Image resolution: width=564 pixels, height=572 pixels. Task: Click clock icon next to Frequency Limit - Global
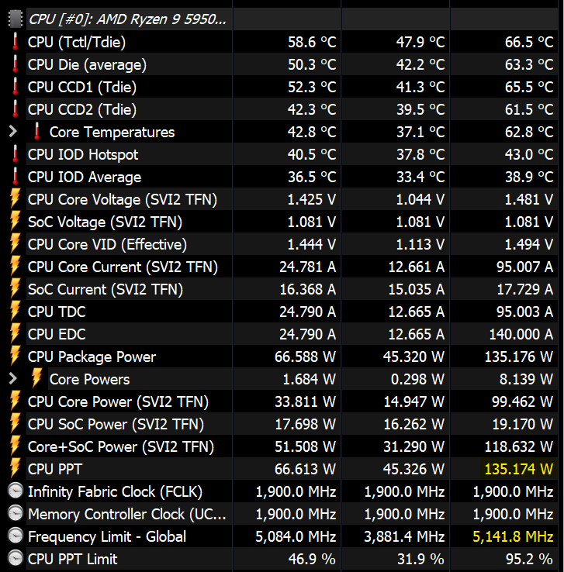pos(15,536)
